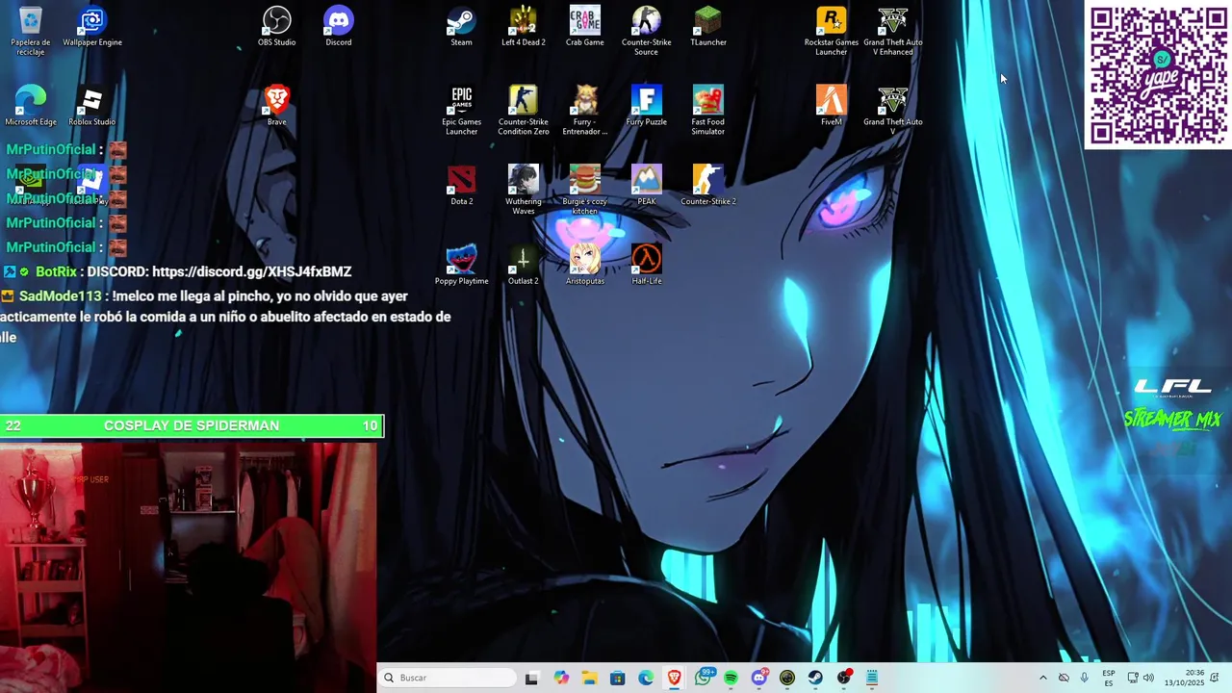Open the FiveM desktop icon

[x=832, y=106]
